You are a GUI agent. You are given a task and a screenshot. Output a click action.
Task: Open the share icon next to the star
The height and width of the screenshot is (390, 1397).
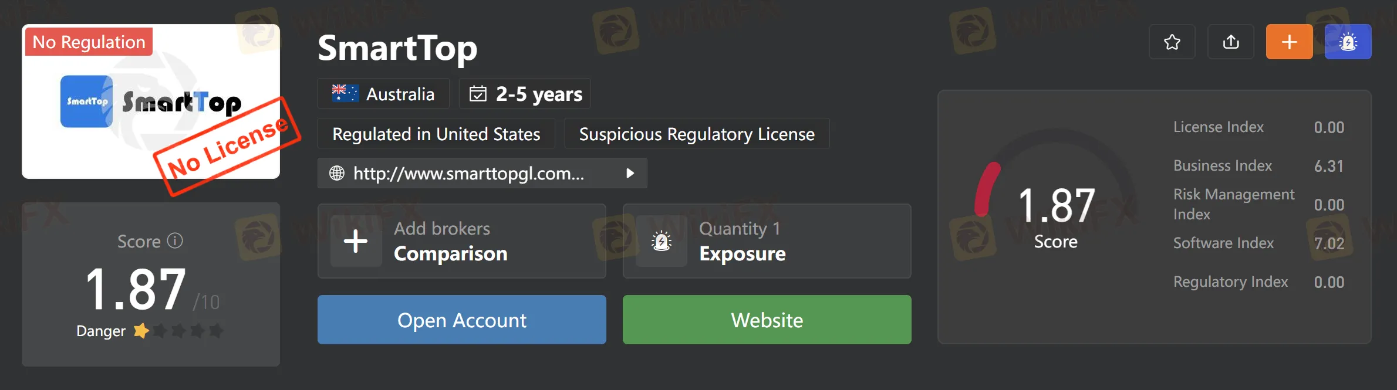pyautogui.click(x=1230, y=42)
